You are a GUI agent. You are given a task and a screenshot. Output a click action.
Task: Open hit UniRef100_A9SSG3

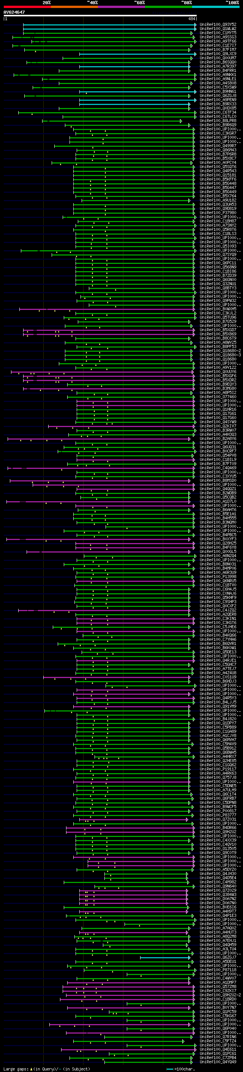(218, 37)
